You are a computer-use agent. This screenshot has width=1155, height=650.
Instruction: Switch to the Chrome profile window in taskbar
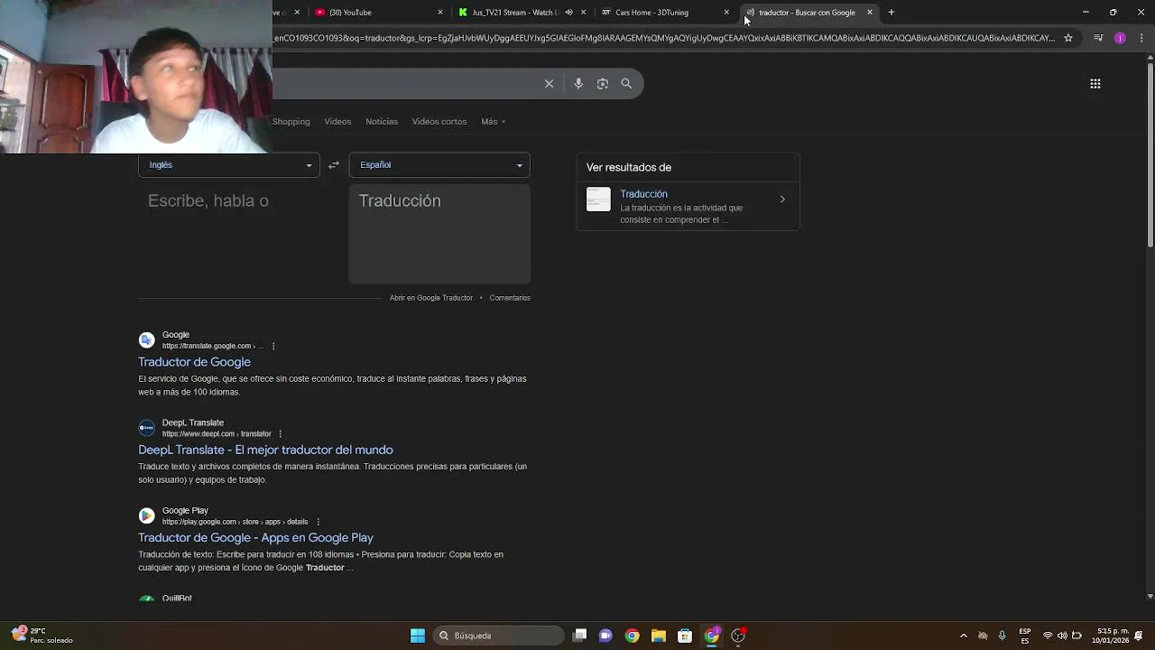click(711, 636)
